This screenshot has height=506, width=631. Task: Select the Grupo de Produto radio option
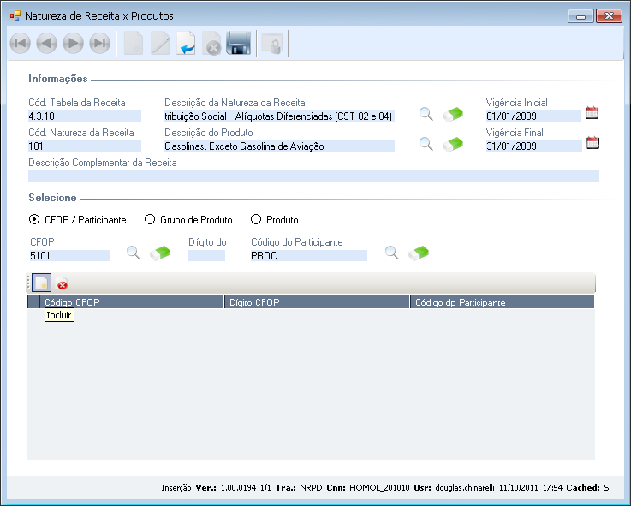point(149,220)
